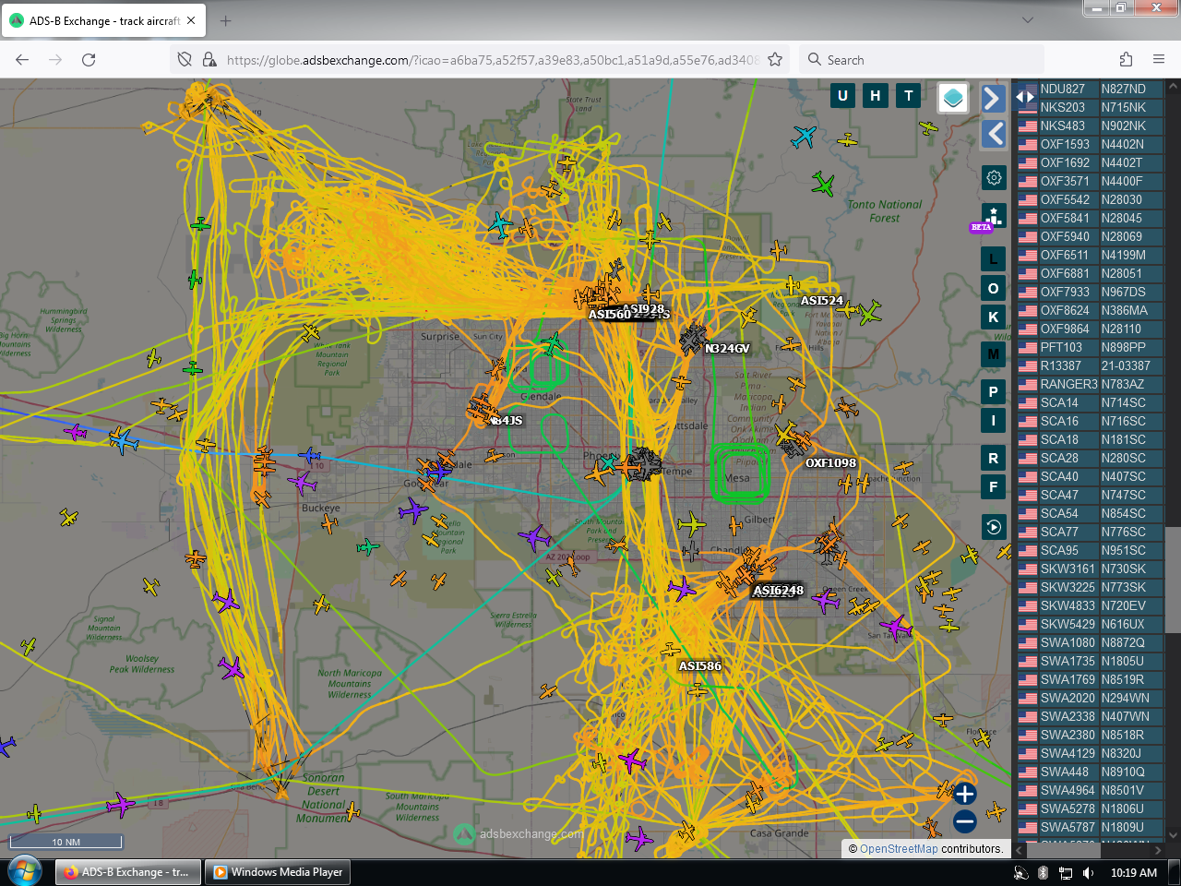Screen dimensions: 1181x886
Task: Select SCA14 row in aircraft list
Action: point(1091,402)
